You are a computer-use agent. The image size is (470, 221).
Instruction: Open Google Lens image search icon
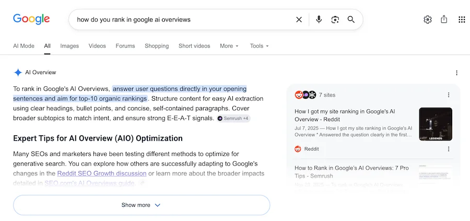(x=335, y=20)
